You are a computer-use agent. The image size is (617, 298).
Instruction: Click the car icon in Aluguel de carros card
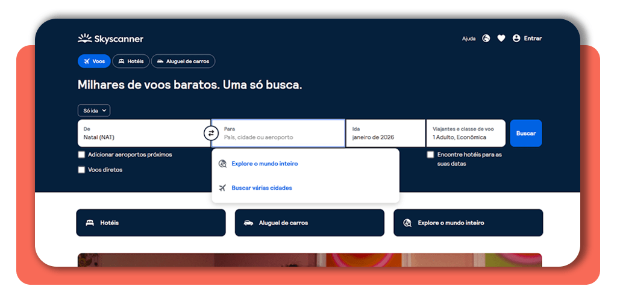248,223
